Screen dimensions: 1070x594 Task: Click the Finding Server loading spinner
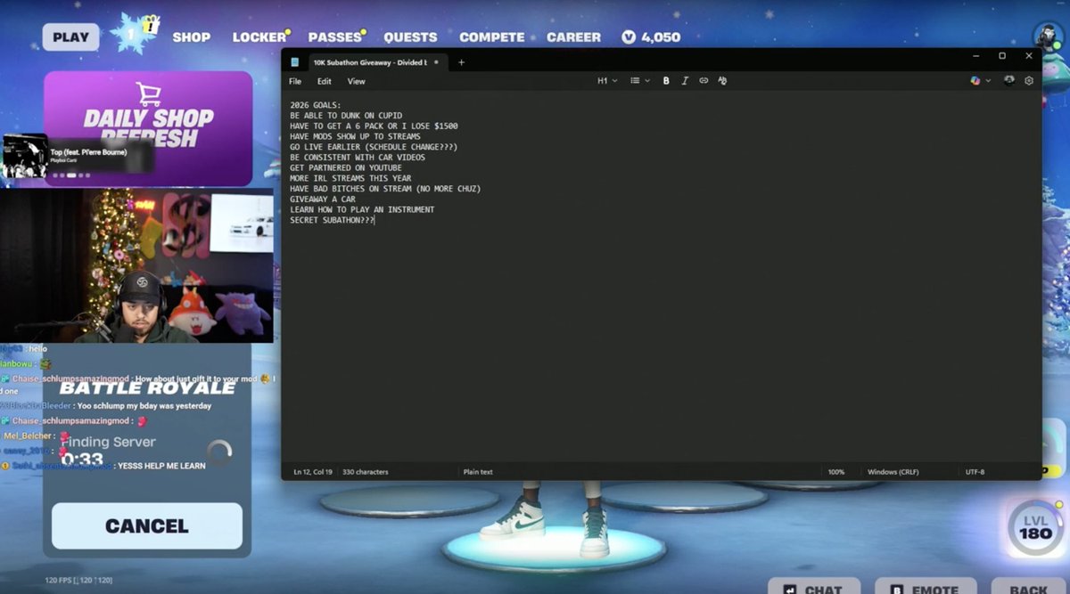coord(219,452)
